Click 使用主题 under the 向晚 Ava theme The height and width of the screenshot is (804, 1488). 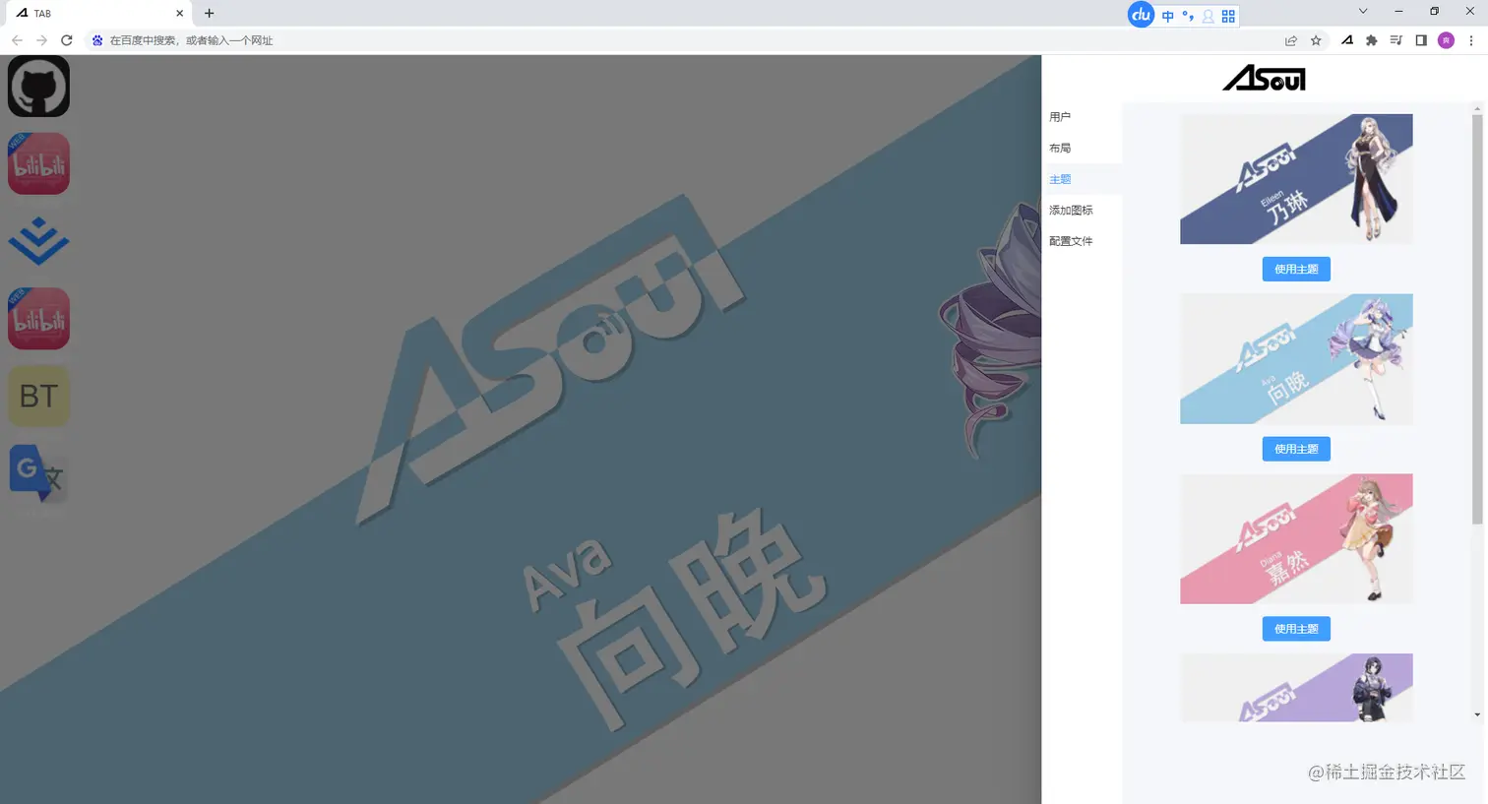pos(1296,449)
